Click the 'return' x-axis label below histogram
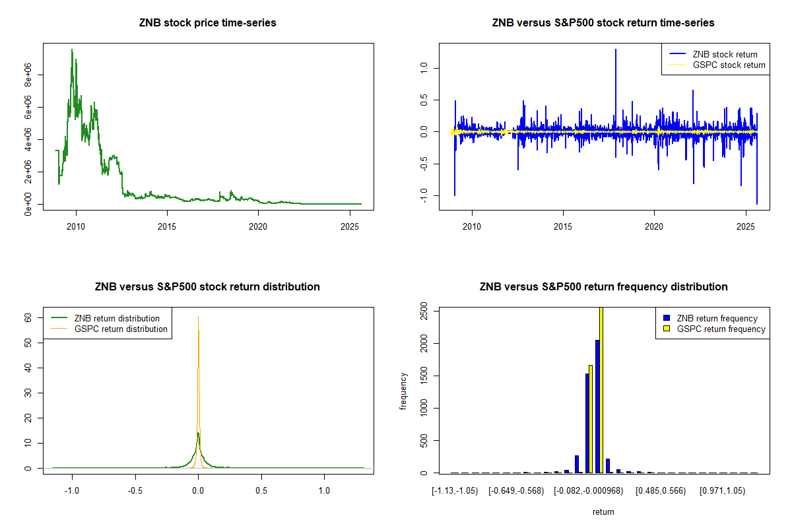 tap(603, 511)
